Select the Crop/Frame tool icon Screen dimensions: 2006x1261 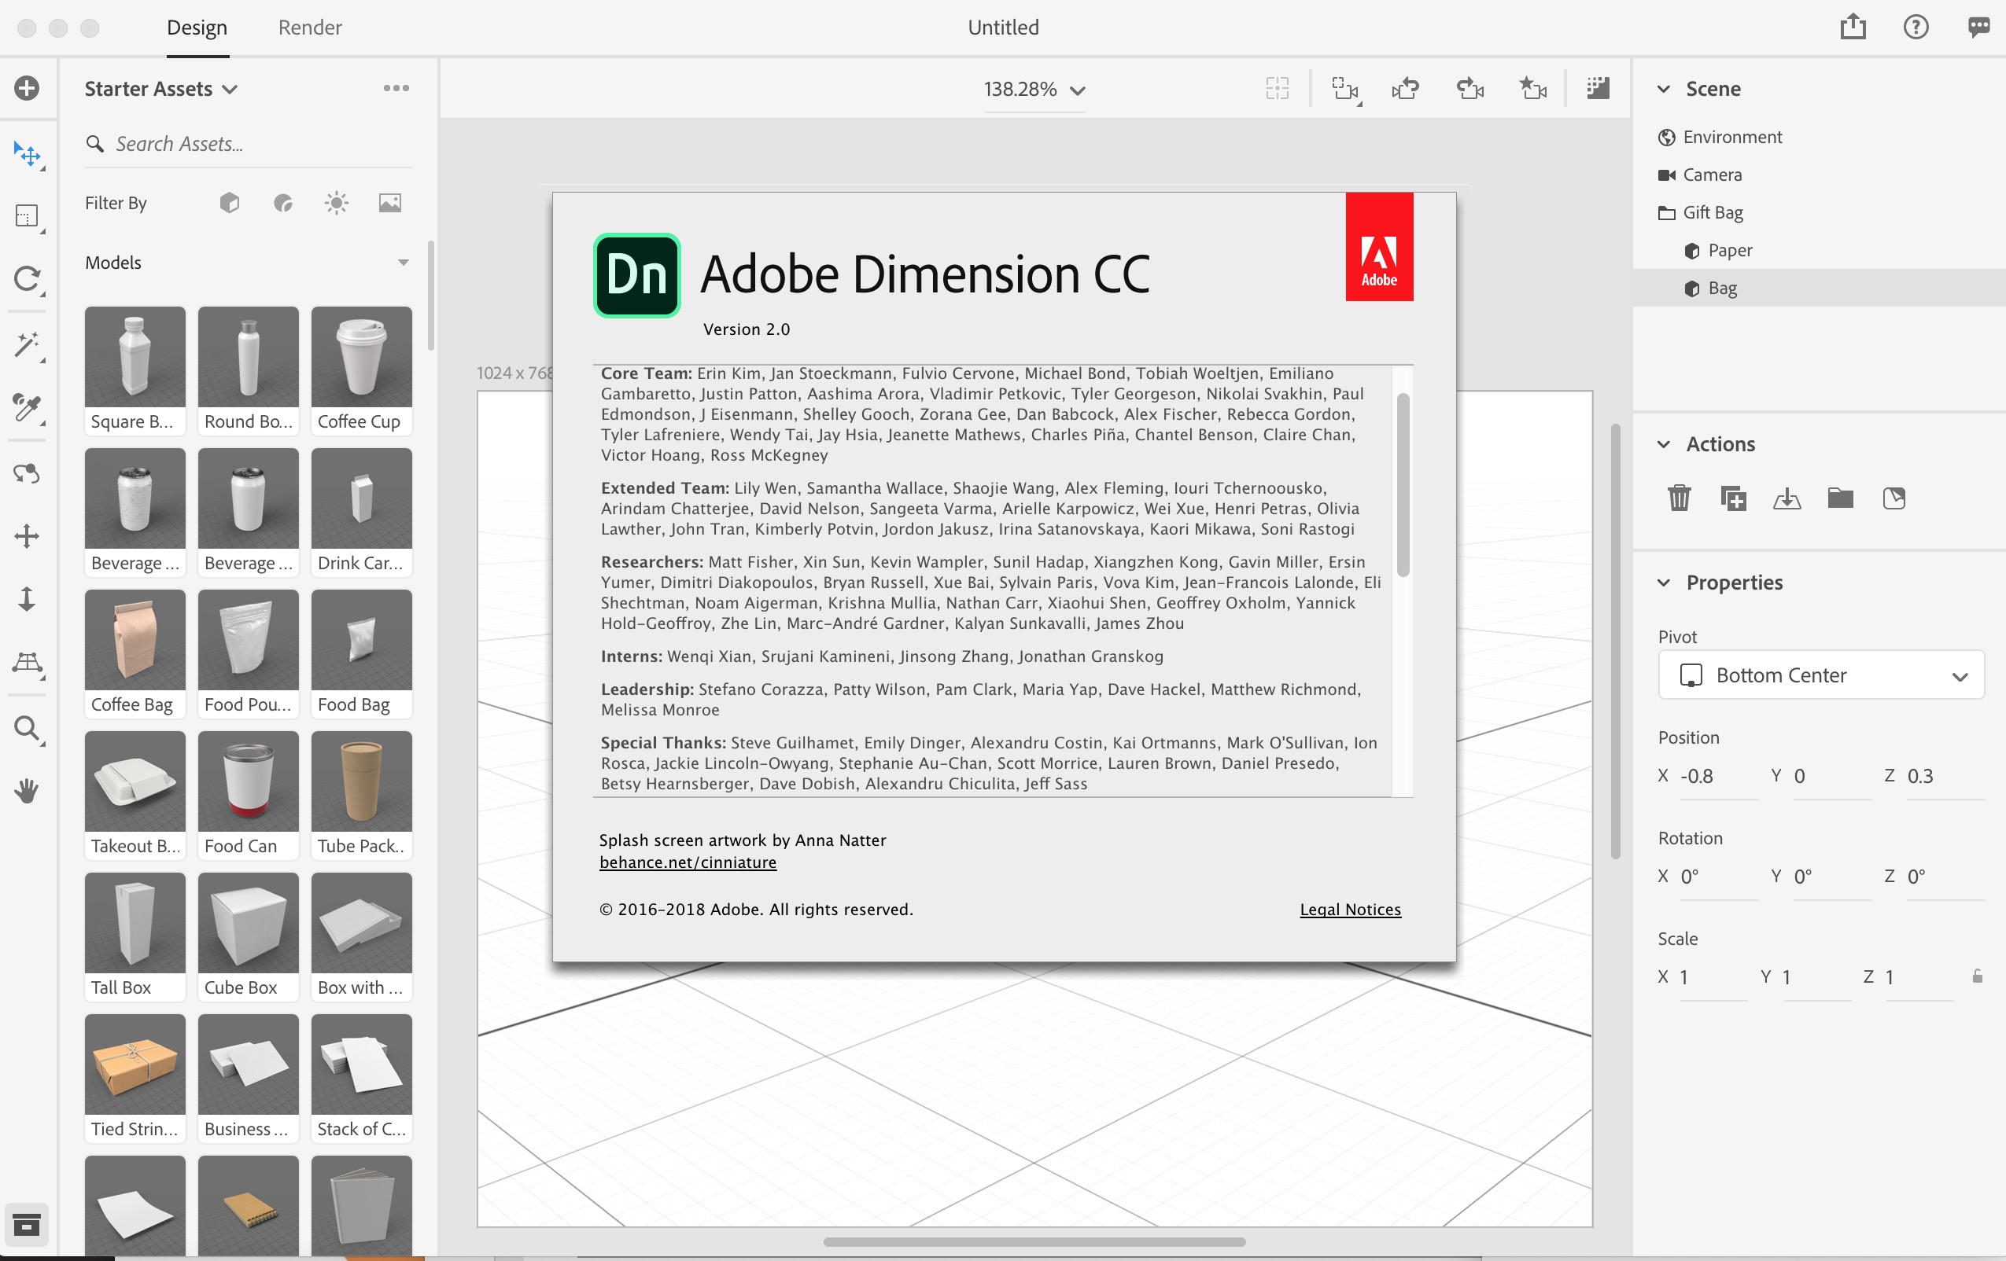(x=26, y=216)
